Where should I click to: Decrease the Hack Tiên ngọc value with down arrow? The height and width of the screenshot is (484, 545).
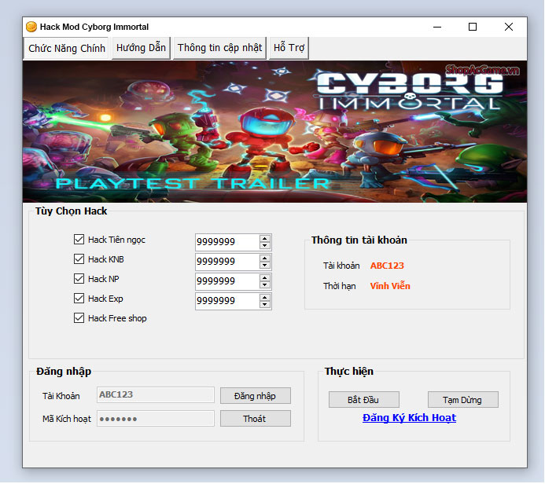[x=265, y=245]
